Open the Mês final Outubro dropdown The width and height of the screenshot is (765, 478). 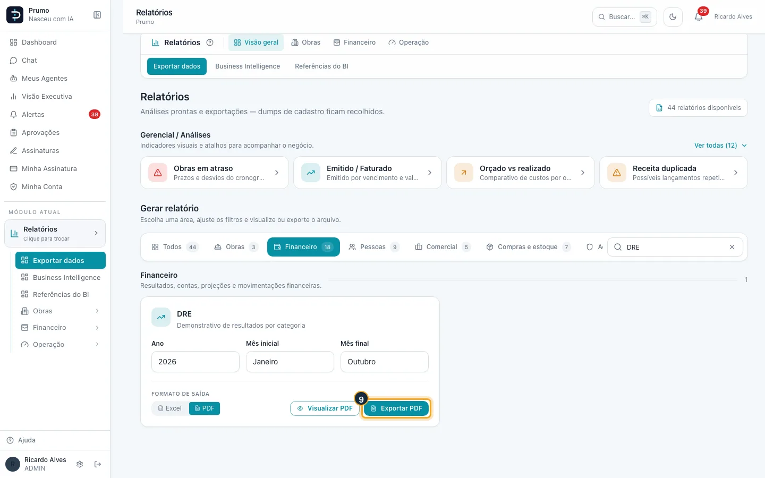(x=385, y=362)
